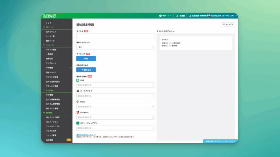280x157 pixels.
Task: Click the LINE icon under 通知先を選択
Action: coord(78,80)
